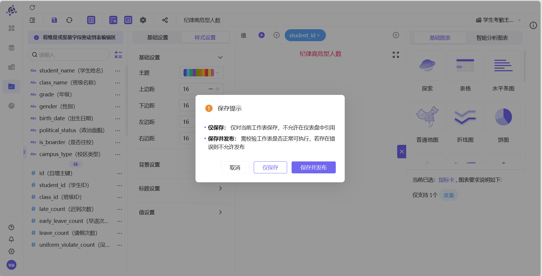Click the field list formula toggle icon
The width and height of the screenshot is (542, 276).
click(118, 55)
